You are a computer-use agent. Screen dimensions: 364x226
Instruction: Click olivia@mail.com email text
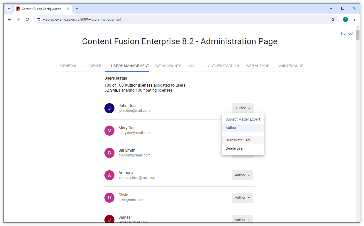coord(131,200)
